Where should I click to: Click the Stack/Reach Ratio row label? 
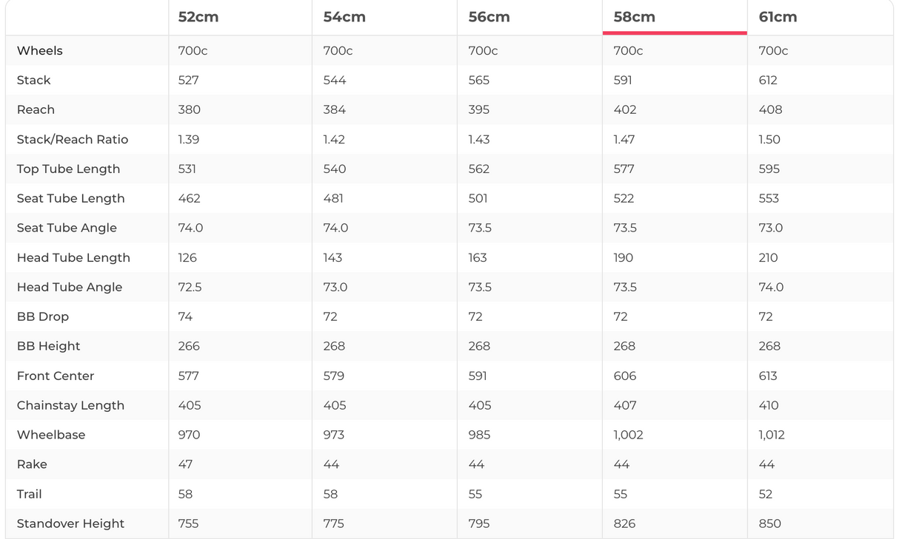[73, 139]
